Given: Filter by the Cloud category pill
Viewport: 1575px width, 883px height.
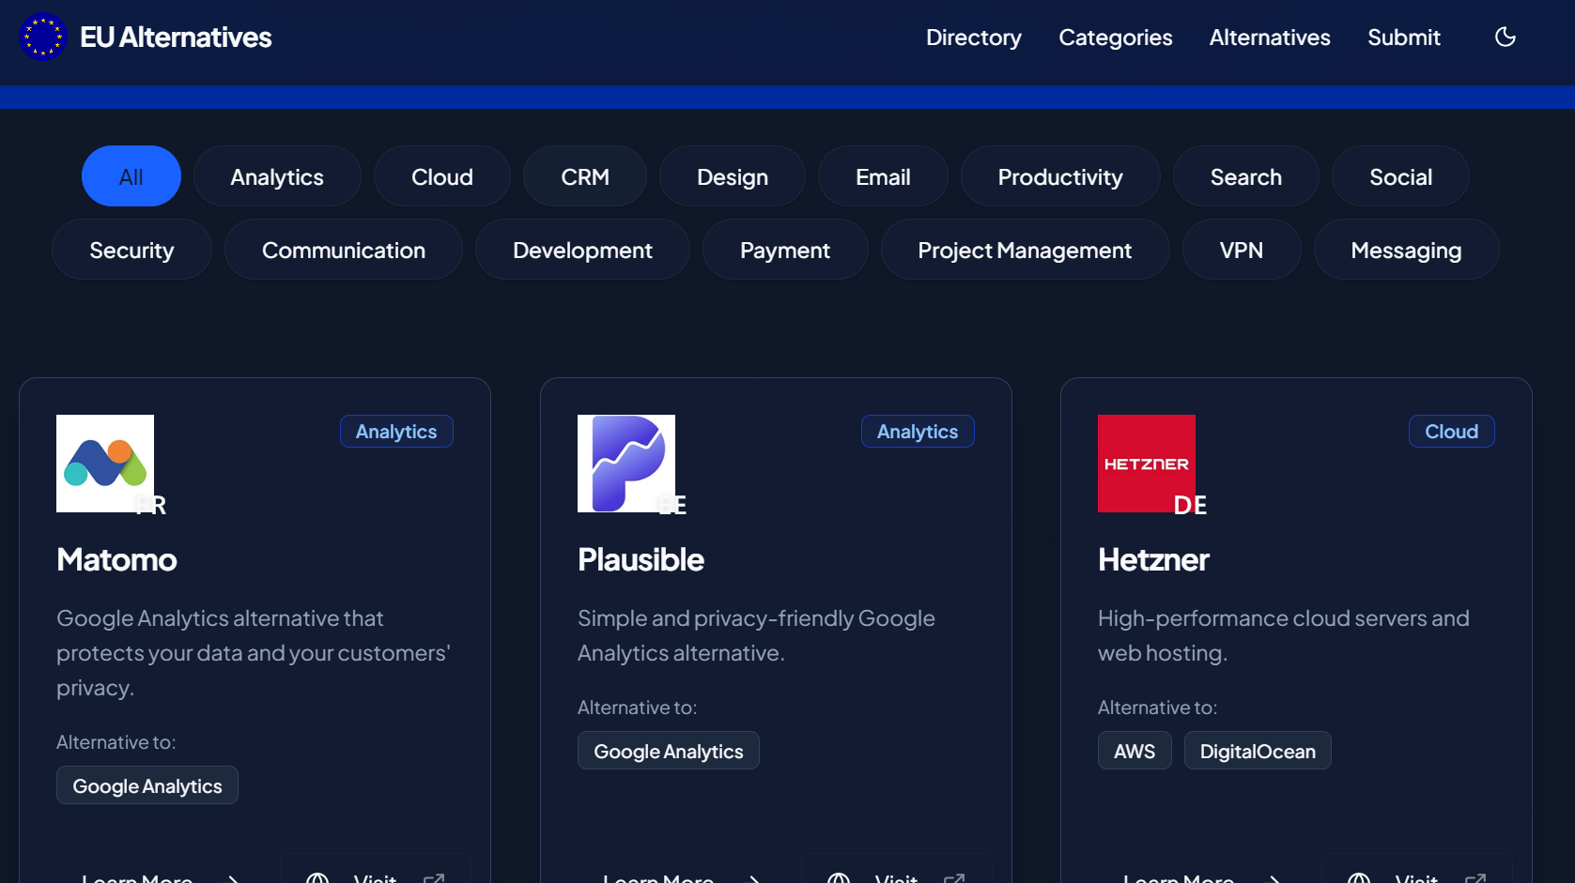Looking at the screenshot, I should pyautogui.click(x=442, y=176).
